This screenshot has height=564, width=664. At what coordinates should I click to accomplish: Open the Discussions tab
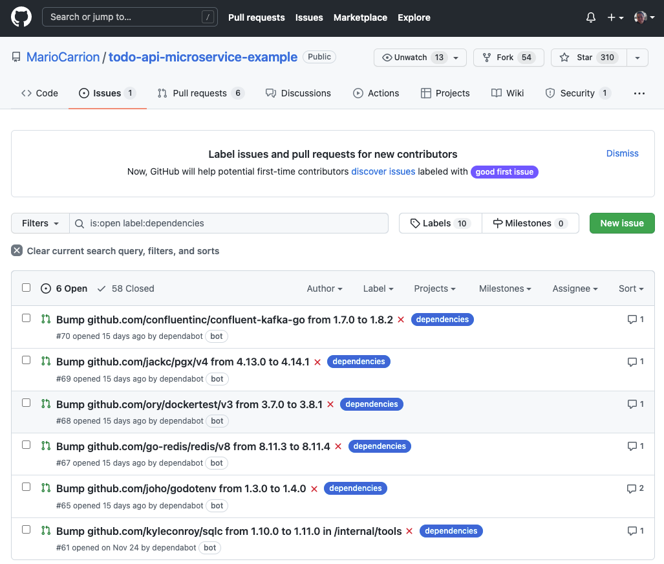298,93
